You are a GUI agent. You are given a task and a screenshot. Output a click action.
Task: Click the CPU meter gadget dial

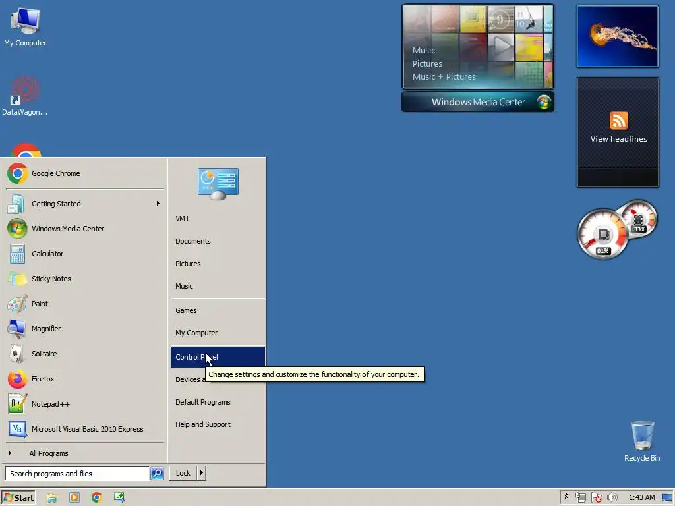click(602, 235)
